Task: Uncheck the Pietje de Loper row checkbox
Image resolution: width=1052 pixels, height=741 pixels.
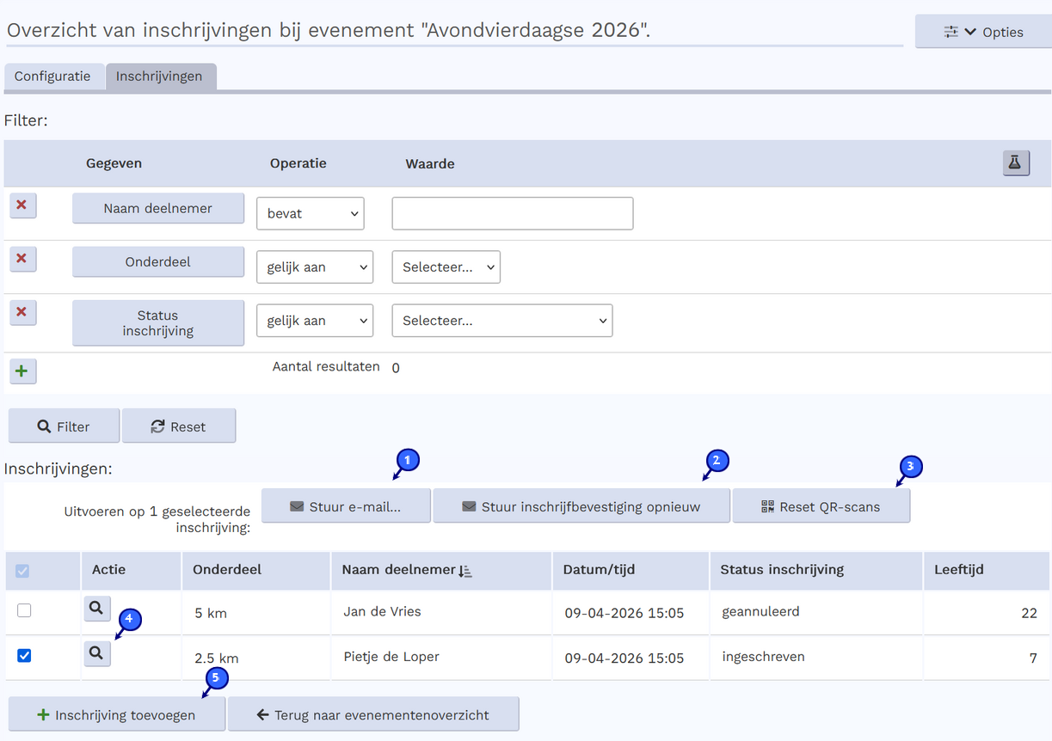Action: pos(24,656)
